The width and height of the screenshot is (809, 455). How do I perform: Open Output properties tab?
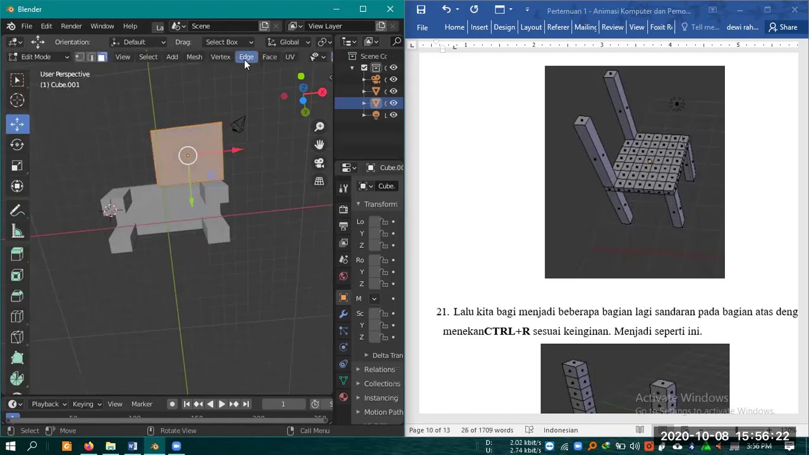[343, 226]
